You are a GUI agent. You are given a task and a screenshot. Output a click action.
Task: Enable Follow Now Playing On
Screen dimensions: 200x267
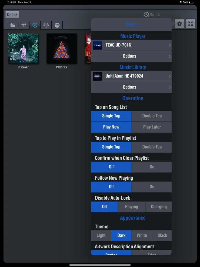coord(152,187)
